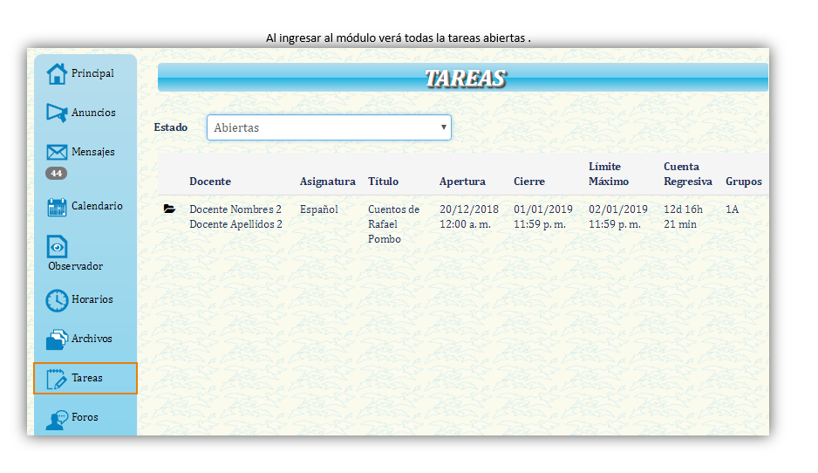This screenshot has height=473, width=818.
Task: Click the Horarios clock icon
Action: pyautogui.click(x=57, y=300)
